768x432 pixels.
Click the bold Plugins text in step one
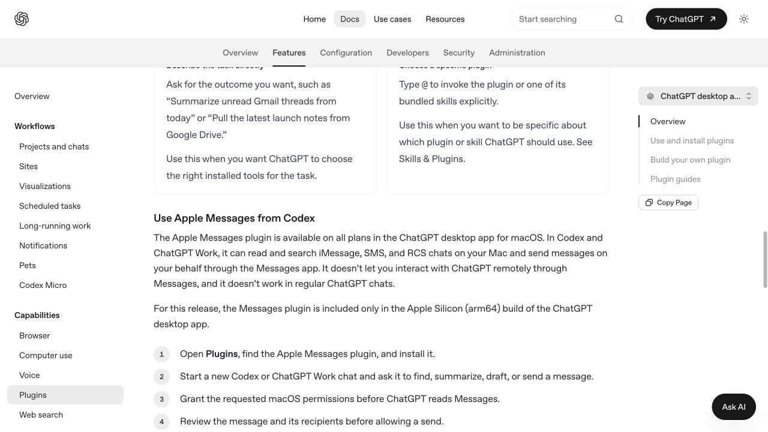coord(222,354)
